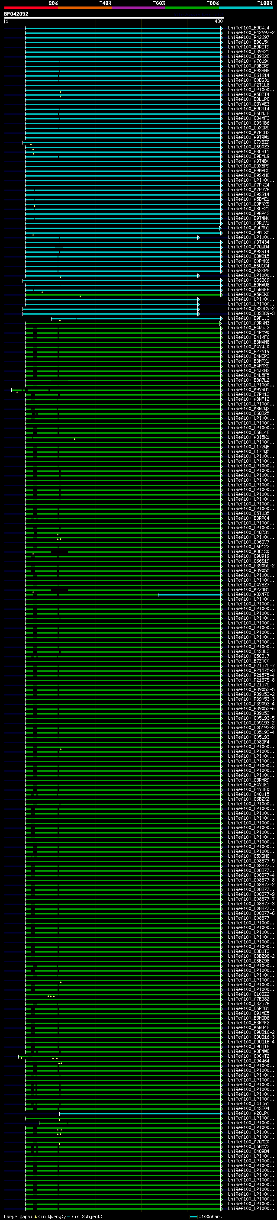The height and width of the screenshot is (1220, 277).
Task: Click the green ~80% identity legend bar
Action: (192, 8)
